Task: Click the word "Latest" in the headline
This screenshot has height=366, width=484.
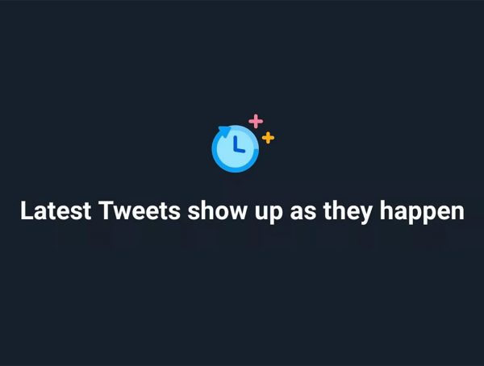Action: coord(55,211)
